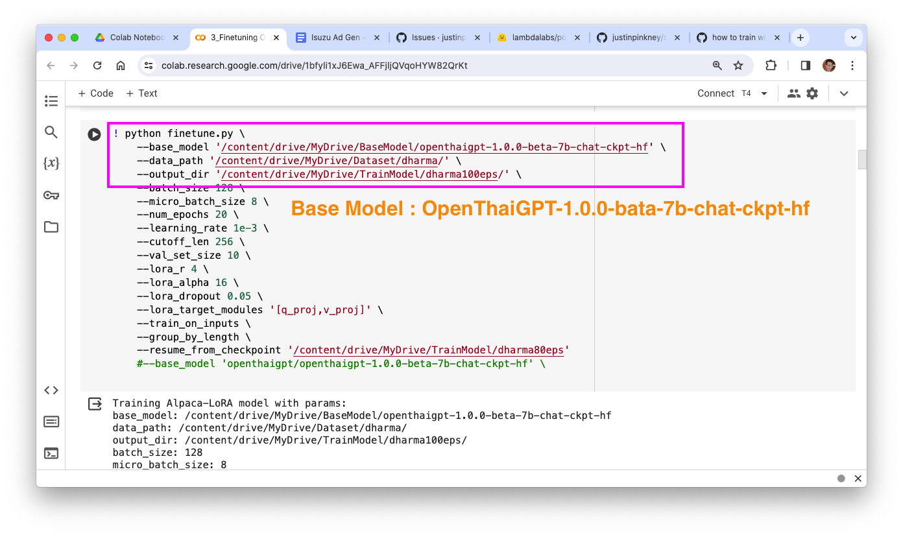Click the '--lora_dropout 0.05' line
The width and height of the screenshot is (903, 535).
(x=200, y=296)
